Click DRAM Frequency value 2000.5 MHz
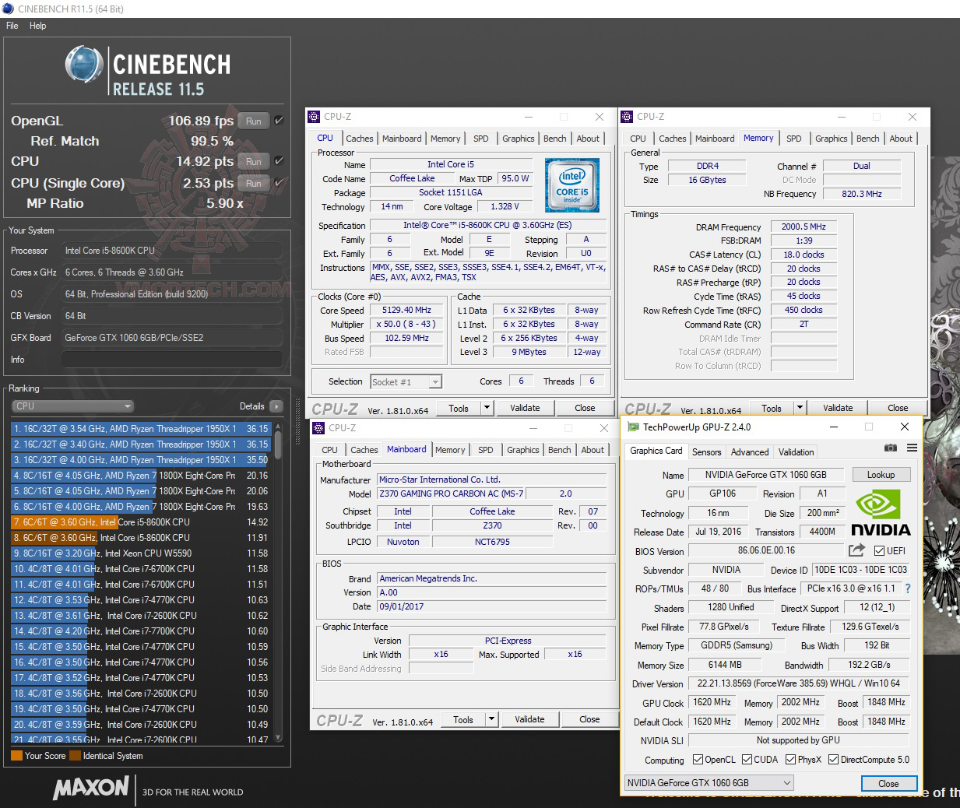 click(x=804, y=227)
